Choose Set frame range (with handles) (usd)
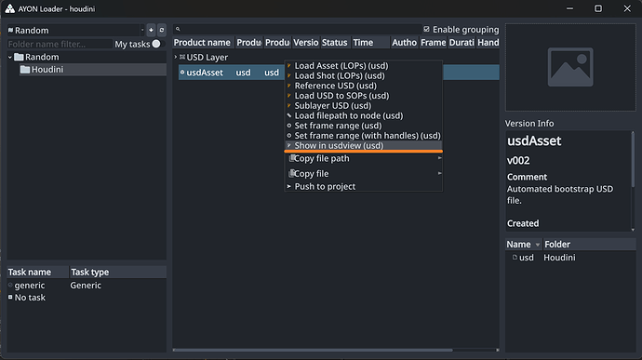The width and height of the screenshot is (642, 360). tap(363, 136)
